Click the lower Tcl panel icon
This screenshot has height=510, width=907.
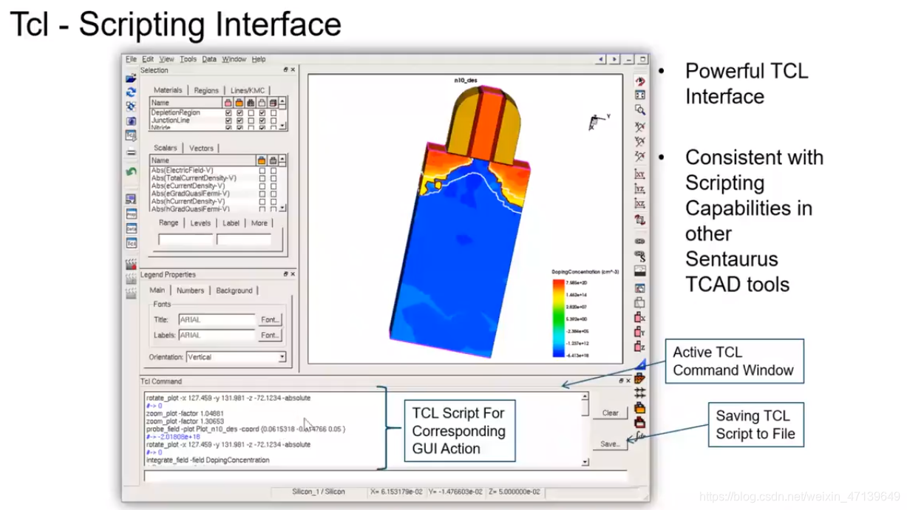coord(131,243)
